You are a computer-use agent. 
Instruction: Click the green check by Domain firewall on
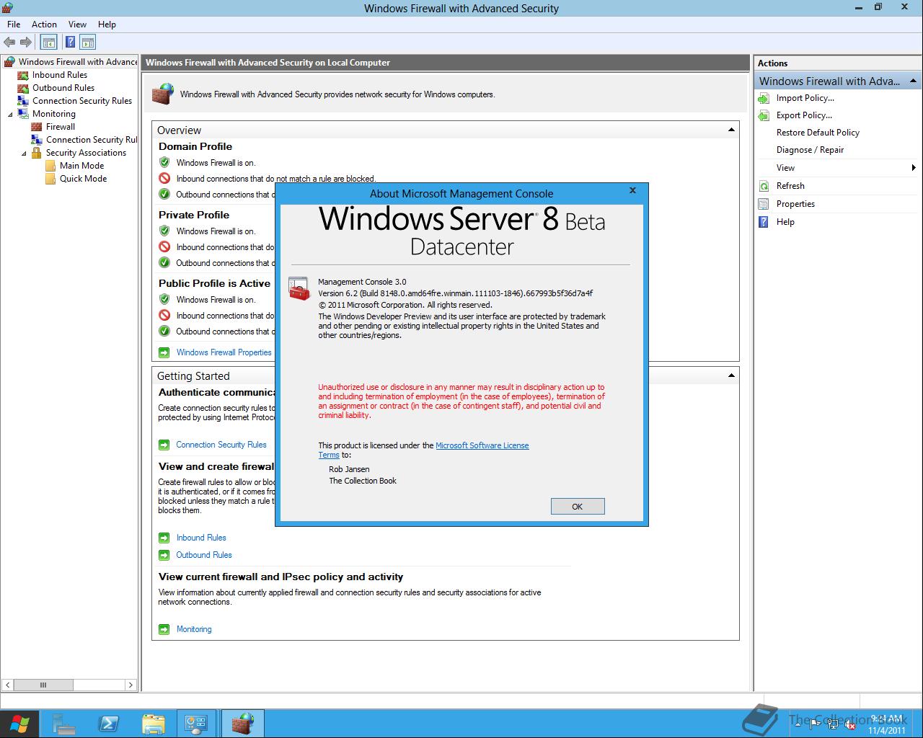pyautogui.click(x=164, y=162)
